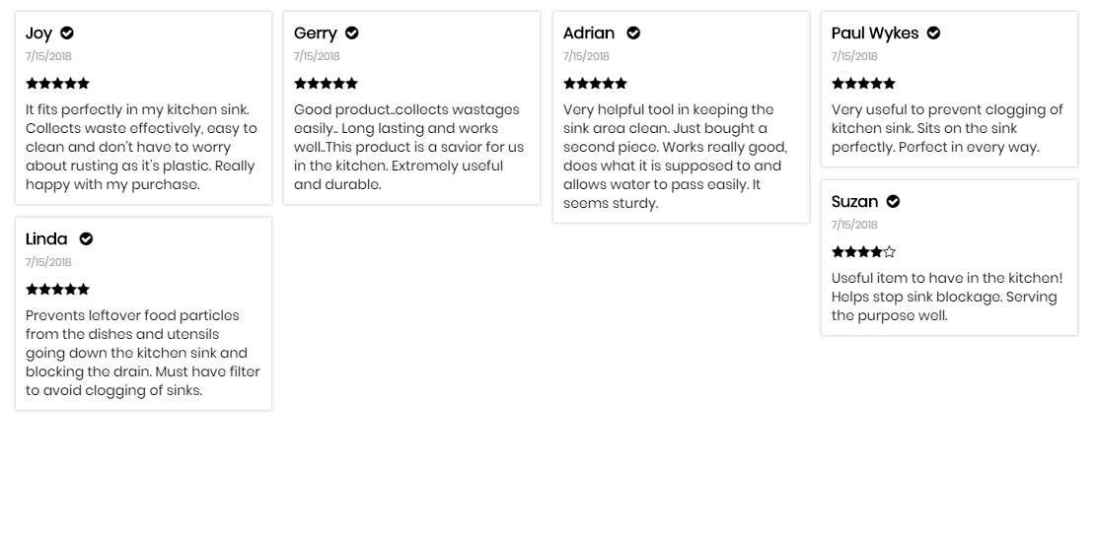The height and width of the screenshot is (536, 1096).
Task: Click the reviewer name Linda
Action: pyautogui.click(x=46, y=238)
